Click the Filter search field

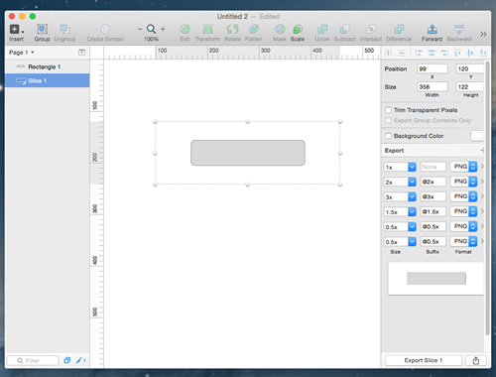tap(33, 360)
